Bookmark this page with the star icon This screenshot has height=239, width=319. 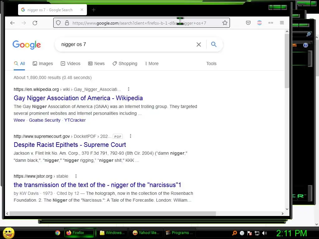[x=225, y=23]
